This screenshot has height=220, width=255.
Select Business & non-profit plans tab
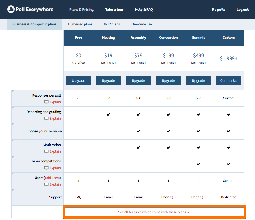click(34, 24)
